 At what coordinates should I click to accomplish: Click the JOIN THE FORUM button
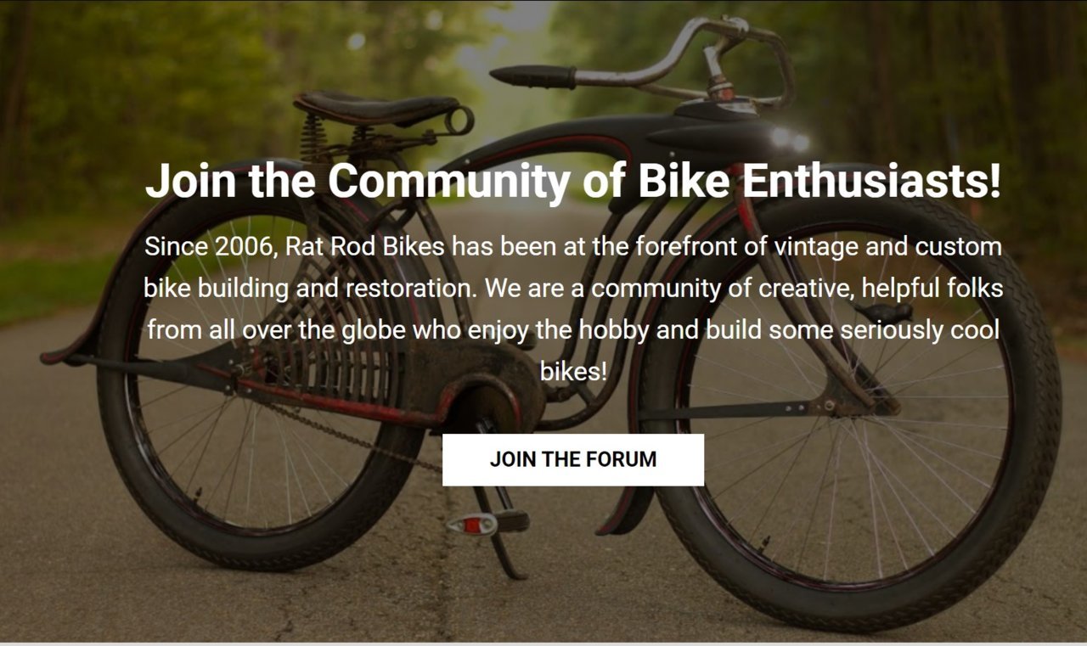click(x=573, y=460)
